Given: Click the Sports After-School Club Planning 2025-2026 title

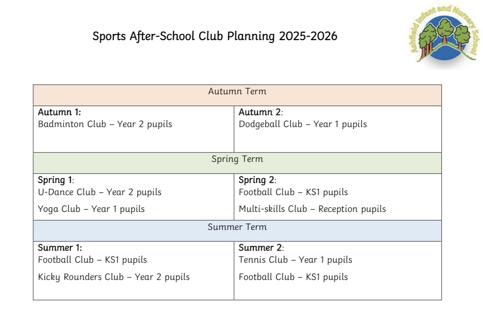Looking at the screenshot, I should pos(215,36).
